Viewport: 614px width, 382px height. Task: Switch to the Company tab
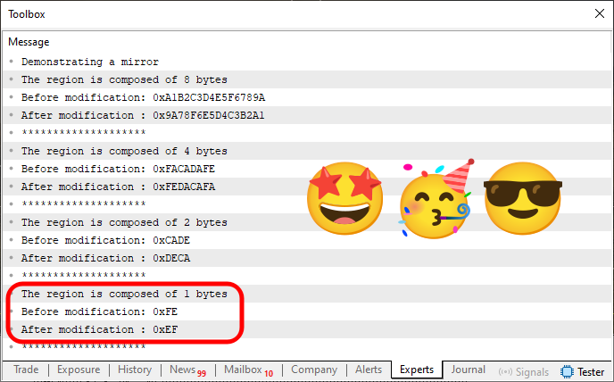[x=314, y=370]
